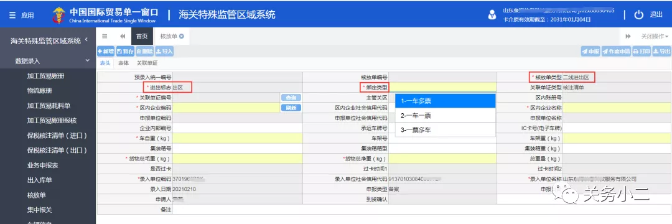Click the user profile icon in the header

(x=492, y=15)
